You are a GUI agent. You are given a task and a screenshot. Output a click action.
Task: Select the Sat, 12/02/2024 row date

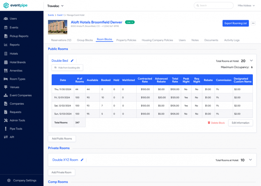tap(63, 106)
